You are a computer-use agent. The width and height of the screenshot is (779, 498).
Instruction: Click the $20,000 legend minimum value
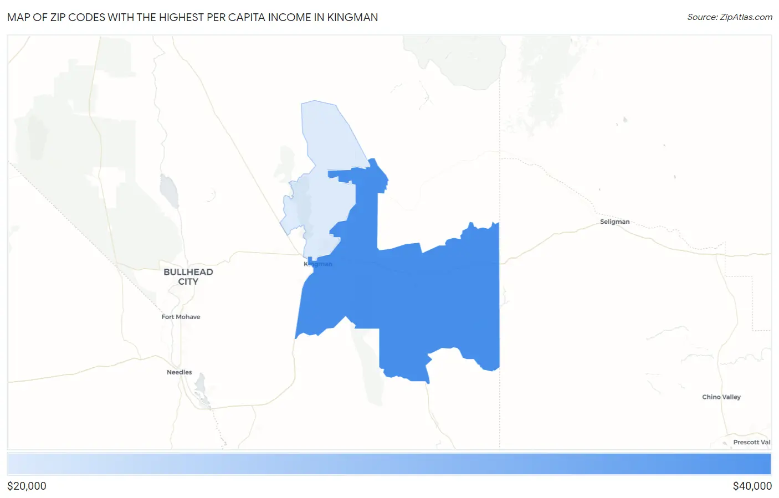pyautogui.click(x=27, y=486)
